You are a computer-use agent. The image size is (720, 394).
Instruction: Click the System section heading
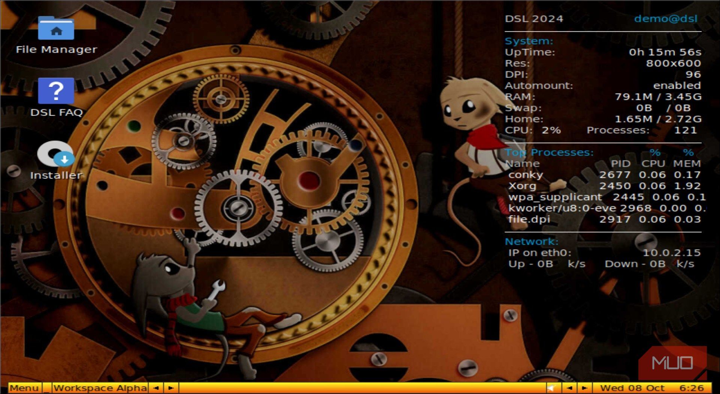click(x=529, y=41)
